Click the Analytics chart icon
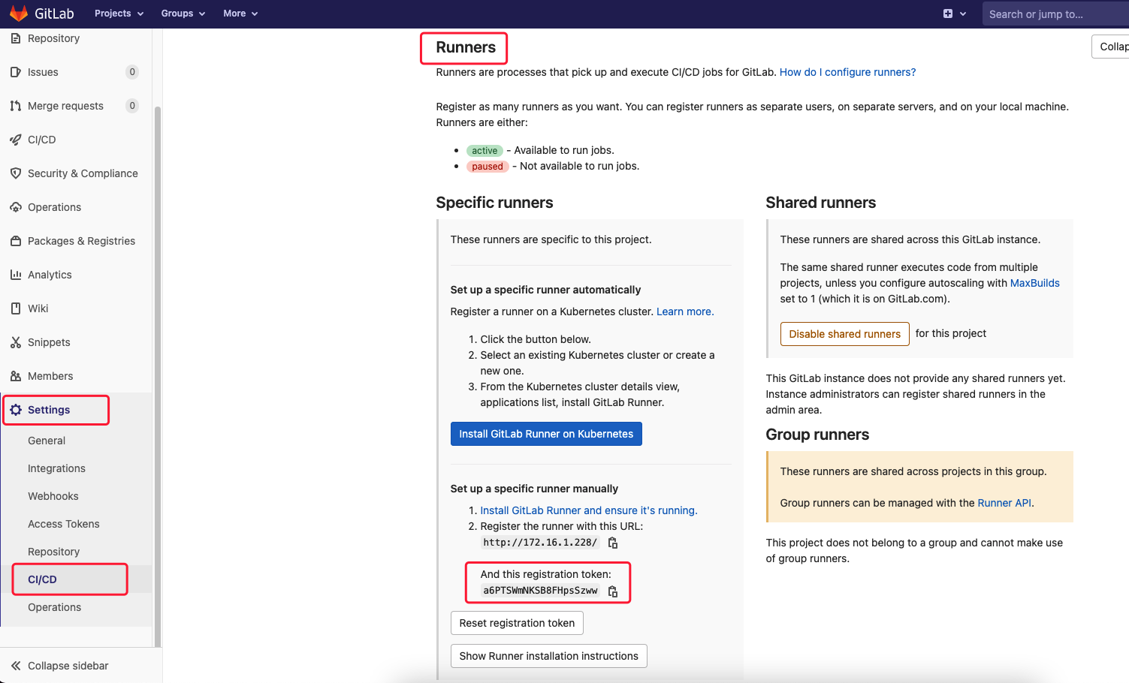Screen dimensions: 1129x683 (16, 275)
